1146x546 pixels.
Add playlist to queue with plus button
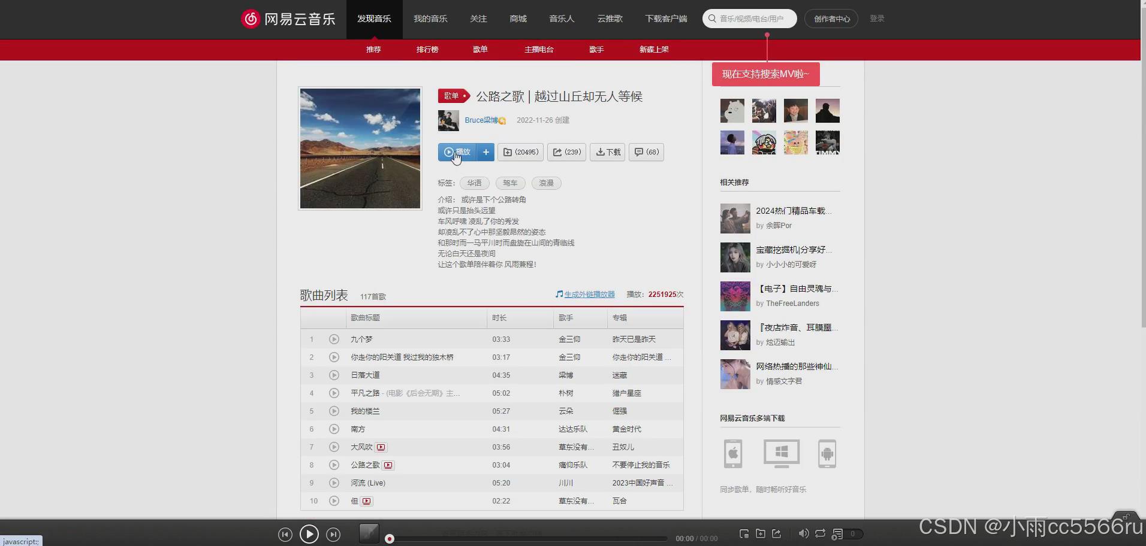pyautogui.click(x=486, y=152)
